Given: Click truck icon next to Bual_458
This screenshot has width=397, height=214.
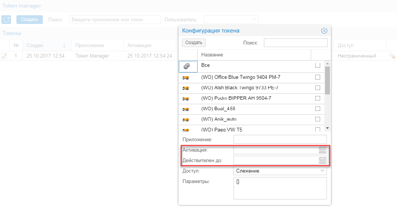Looking at the screenshot, I should (x=186, y=109).
